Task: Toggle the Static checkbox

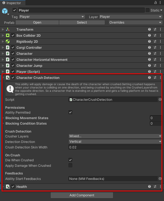Action: point(148,10)
